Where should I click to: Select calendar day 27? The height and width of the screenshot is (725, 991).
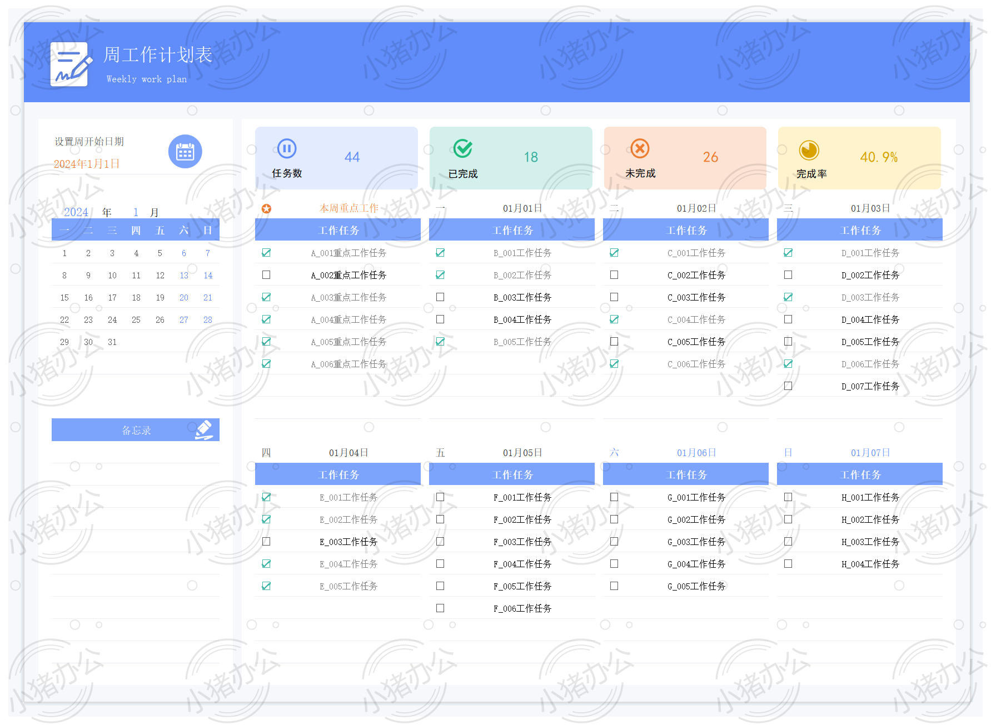(x=184, y=320)
